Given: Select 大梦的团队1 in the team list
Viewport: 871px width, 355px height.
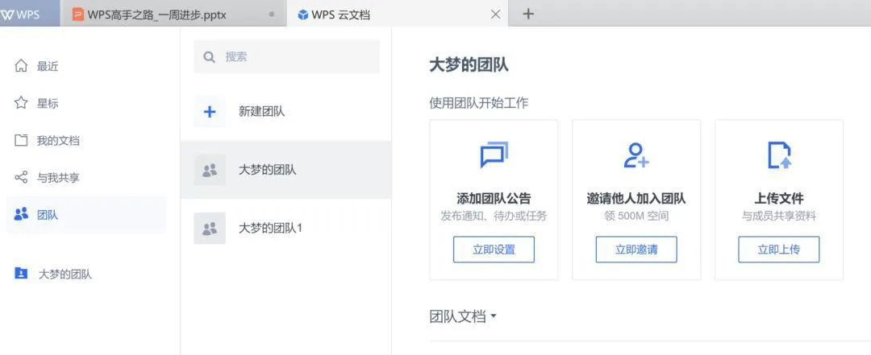Looking at the screenshot, I should coord(286,228).
